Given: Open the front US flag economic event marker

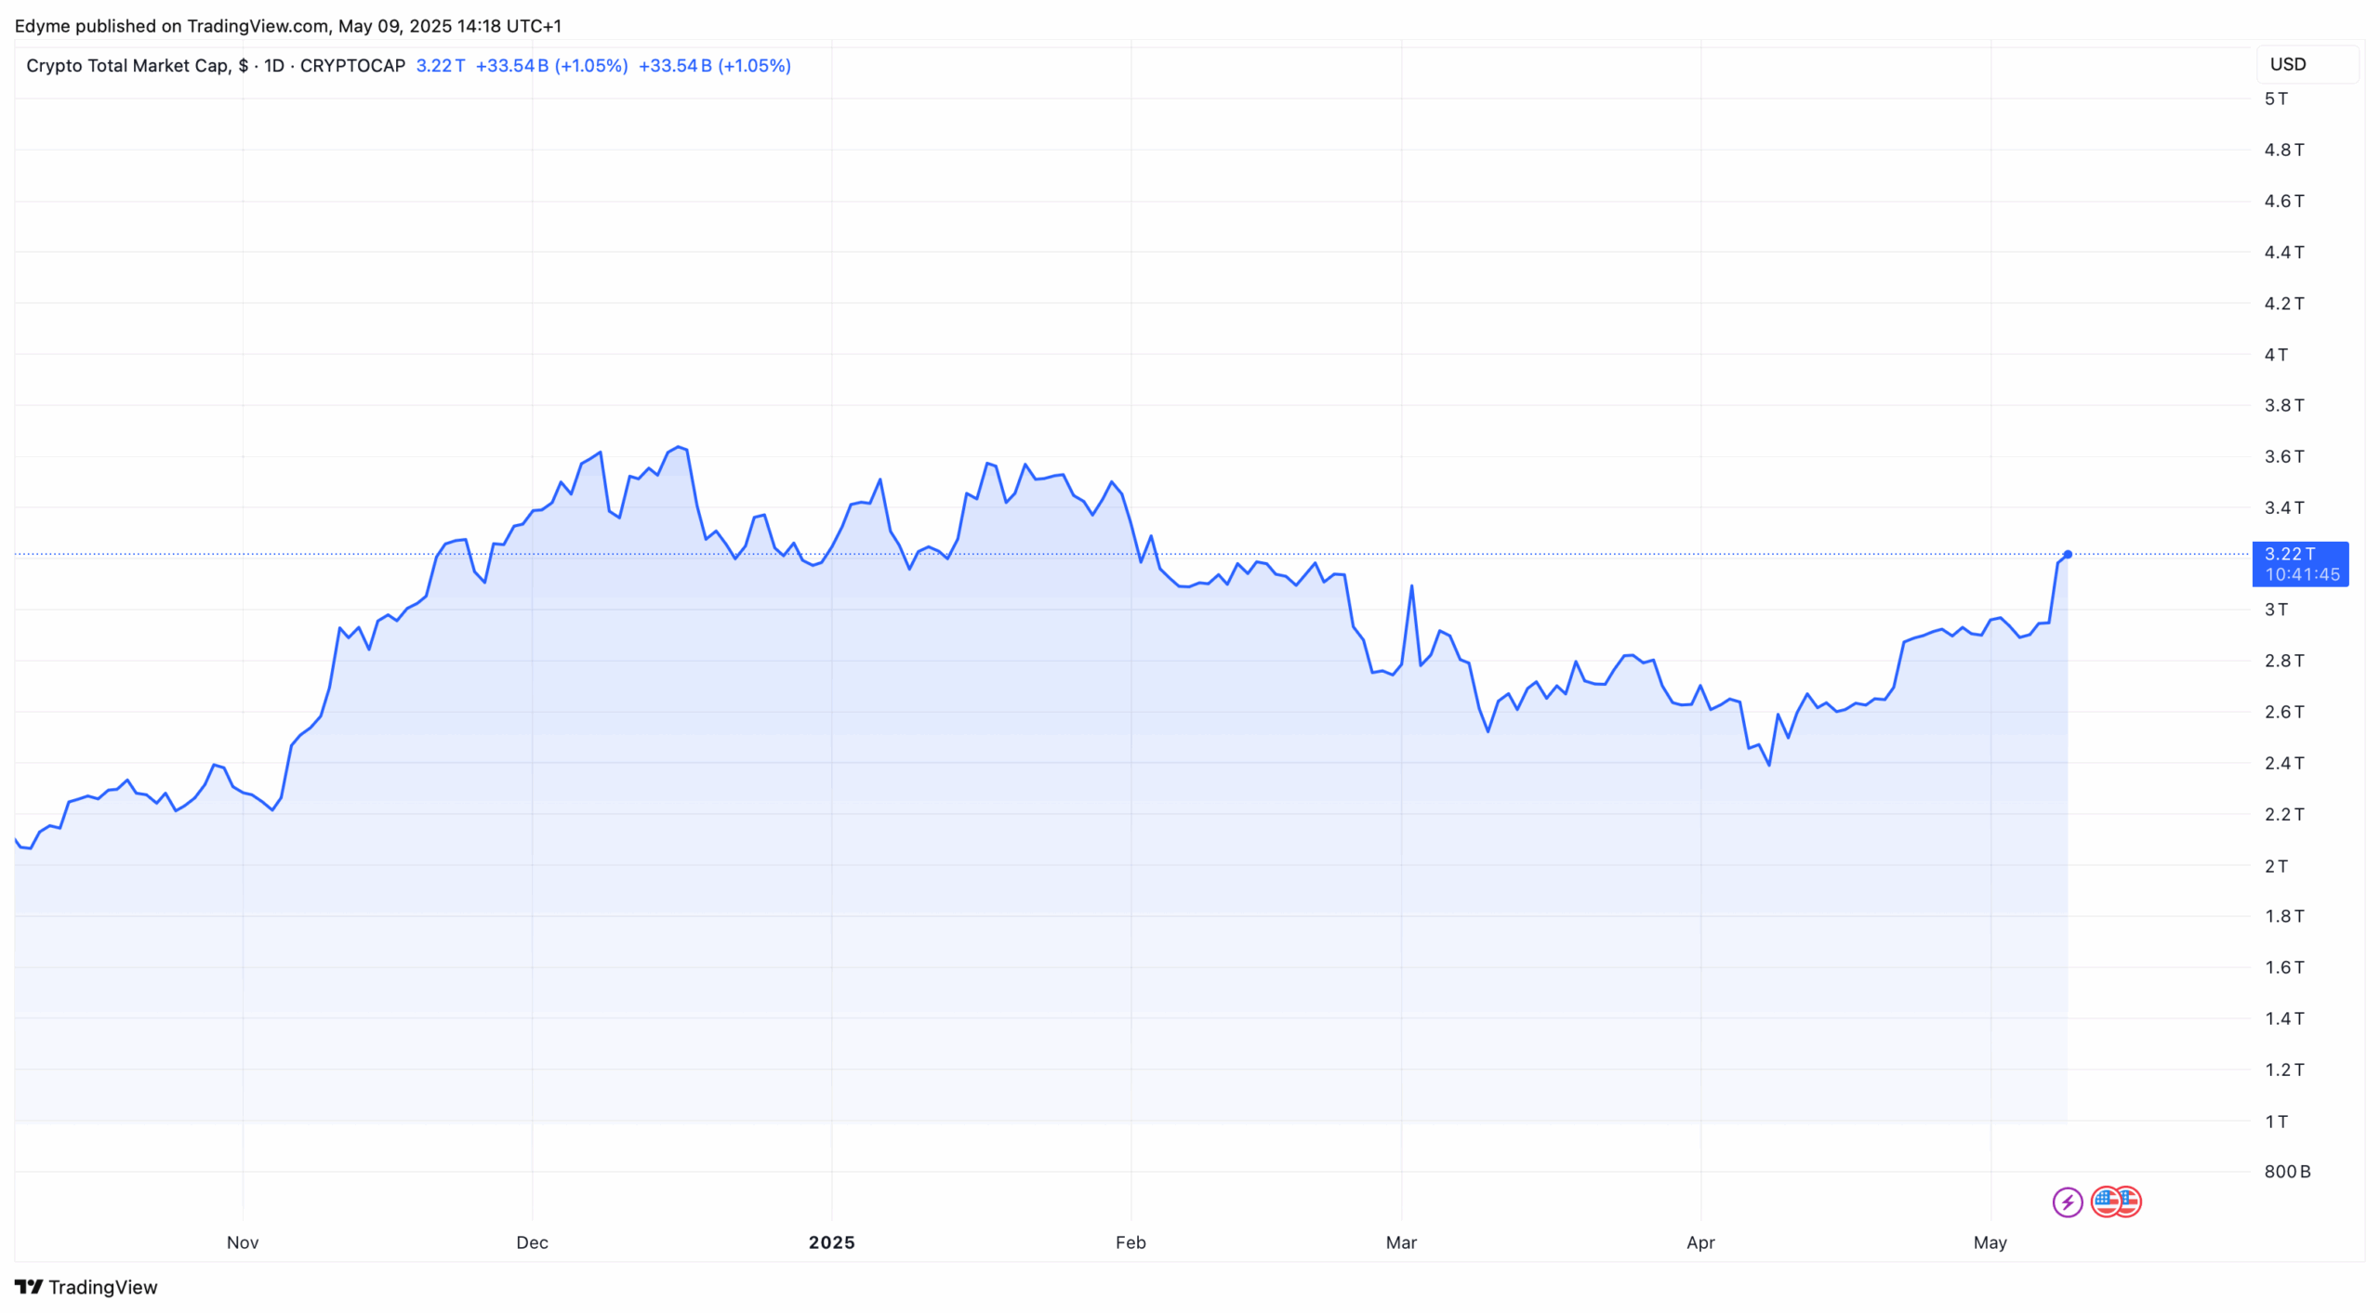Looking at the screenshot, I should coord(2106,1201).
